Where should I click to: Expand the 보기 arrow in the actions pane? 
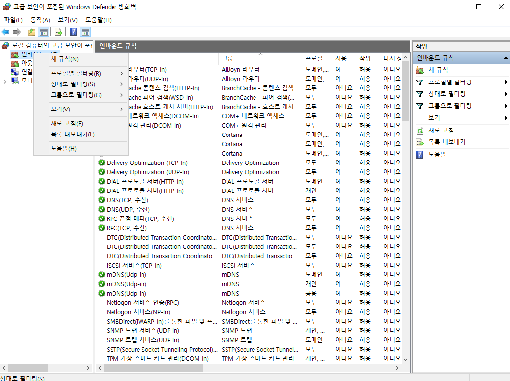506,118
